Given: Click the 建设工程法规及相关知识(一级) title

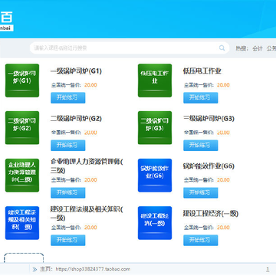Looking at the screenshot, I should (x=87, y=213).
